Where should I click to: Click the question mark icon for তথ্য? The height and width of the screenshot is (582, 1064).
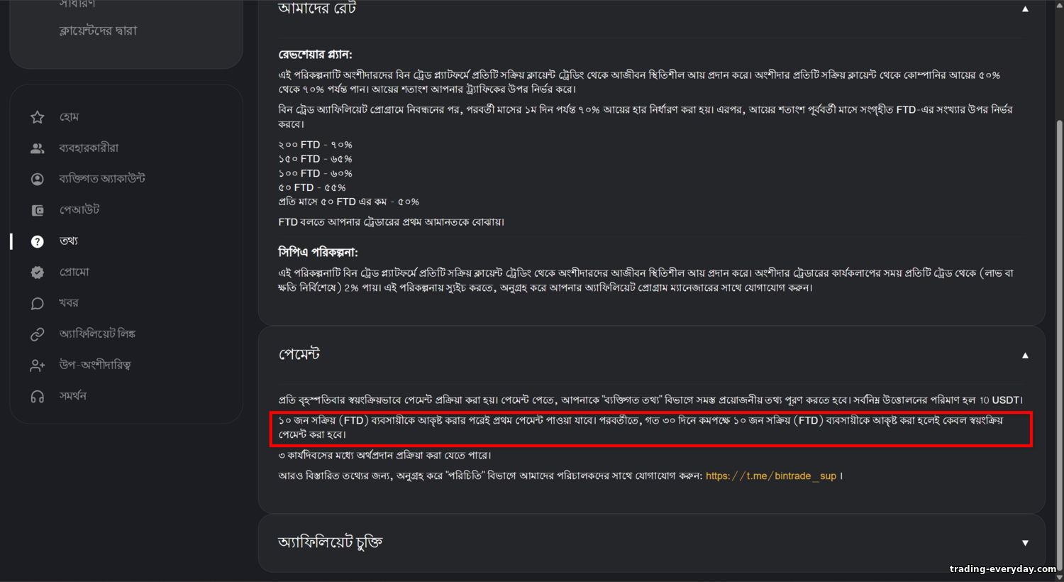(x=38, y=241)
